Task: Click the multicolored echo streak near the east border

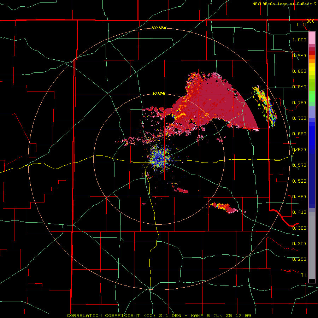Action: coord(265,107)
